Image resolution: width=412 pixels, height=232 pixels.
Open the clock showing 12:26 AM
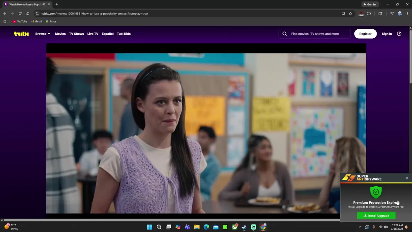click(x=398, y=227)
